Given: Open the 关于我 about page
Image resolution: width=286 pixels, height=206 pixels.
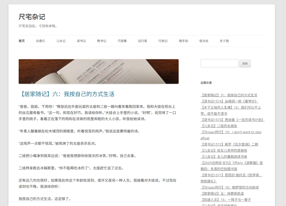Looking at the screenshot, I should click(x=224, y=41).
